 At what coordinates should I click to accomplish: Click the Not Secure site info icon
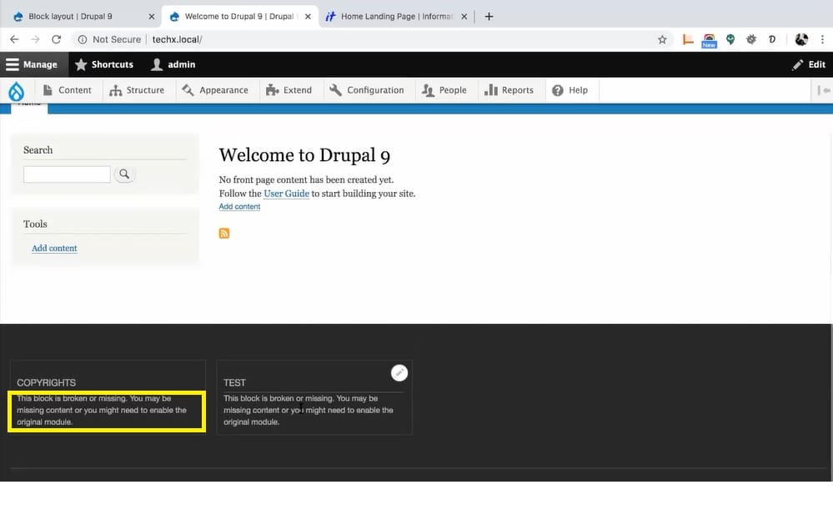(83, 39)
